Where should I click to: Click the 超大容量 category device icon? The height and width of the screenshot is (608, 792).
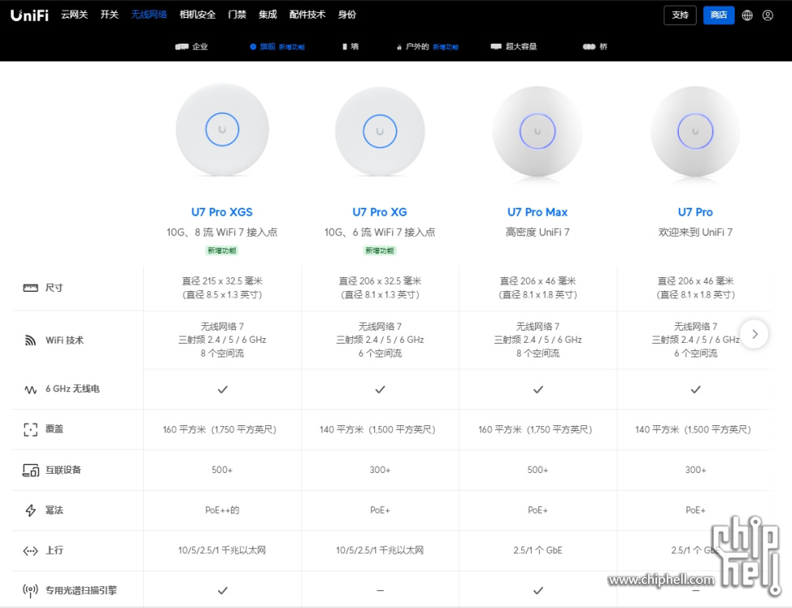496,47
